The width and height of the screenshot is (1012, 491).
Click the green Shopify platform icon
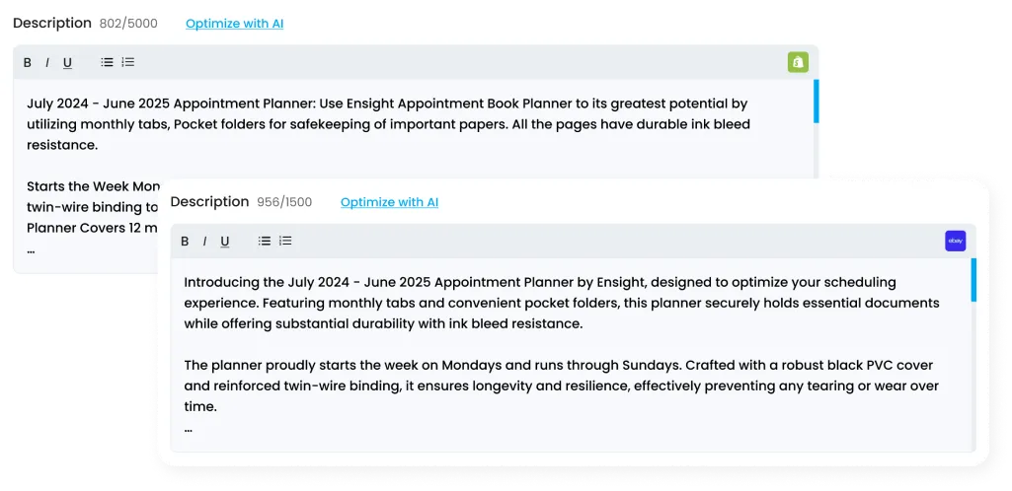[x=798, y=62]
